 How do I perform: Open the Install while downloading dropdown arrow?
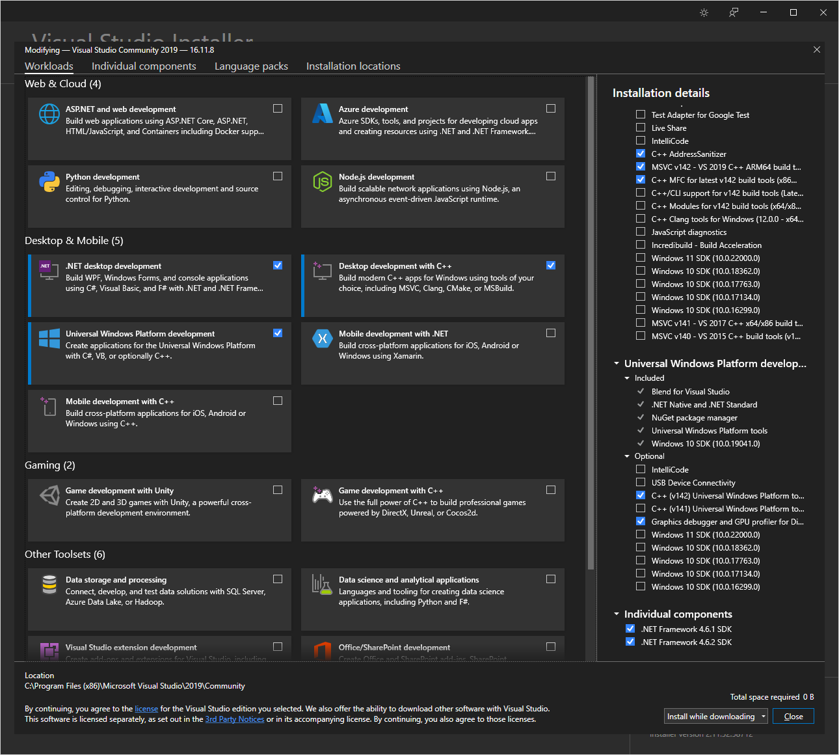[x=764, y=717]
